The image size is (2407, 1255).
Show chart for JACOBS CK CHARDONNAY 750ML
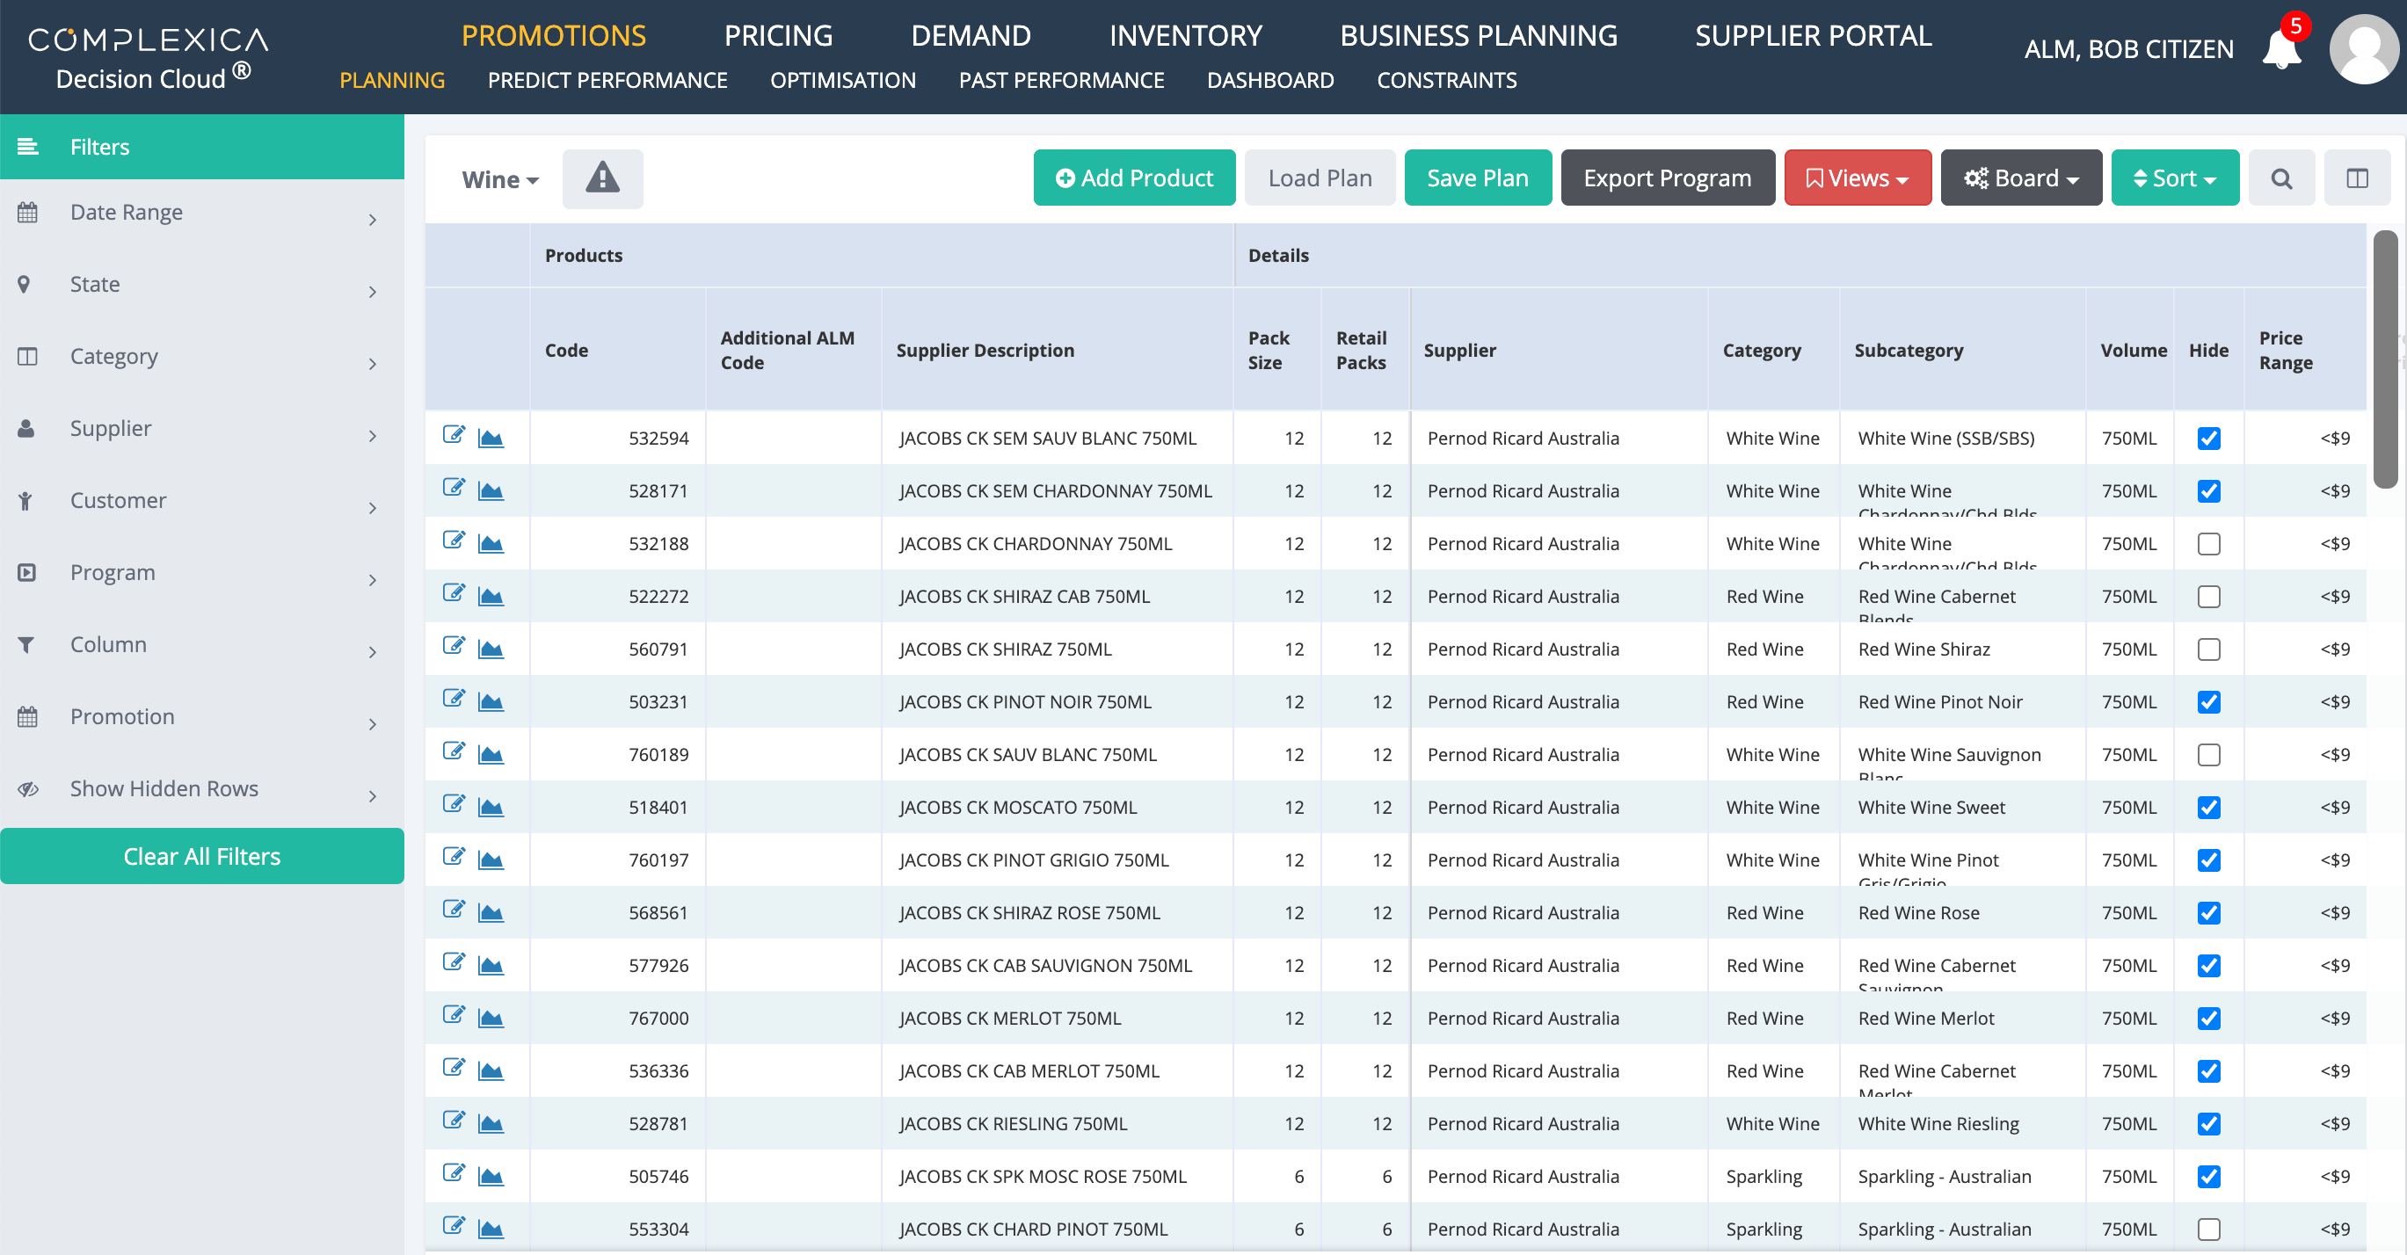pyautogui.click(x=491, y=542)
